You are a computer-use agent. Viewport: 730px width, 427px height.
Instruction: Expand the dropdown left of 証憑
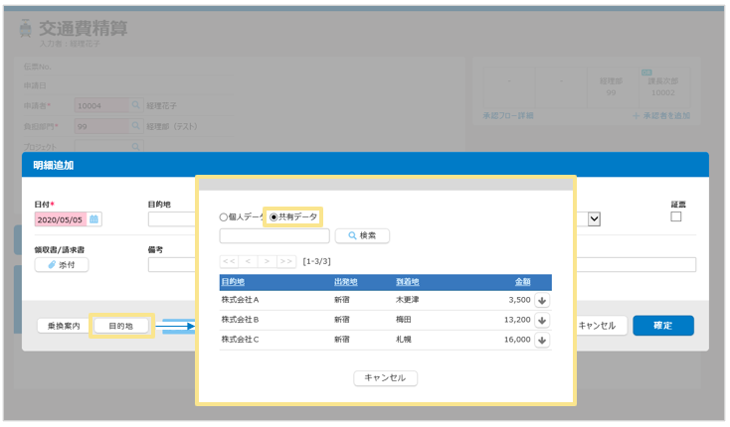[594, 219]
